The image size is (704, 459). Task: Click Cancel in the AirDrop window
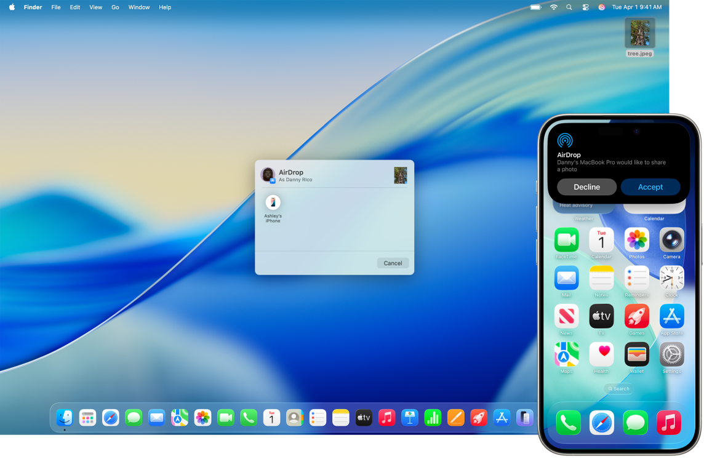(393, 263)
